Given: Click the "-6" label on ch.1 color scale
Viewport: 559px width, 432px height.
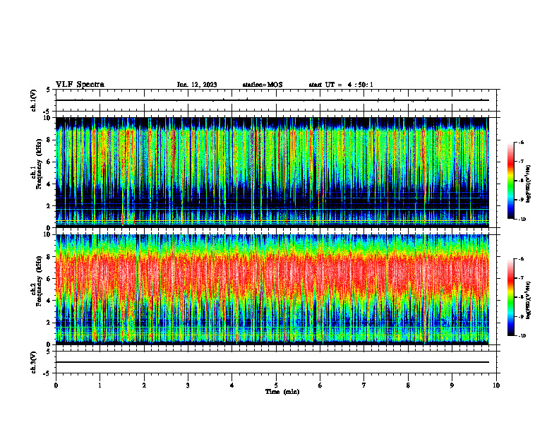Looking at the screenshot, I should coord(521,143).
